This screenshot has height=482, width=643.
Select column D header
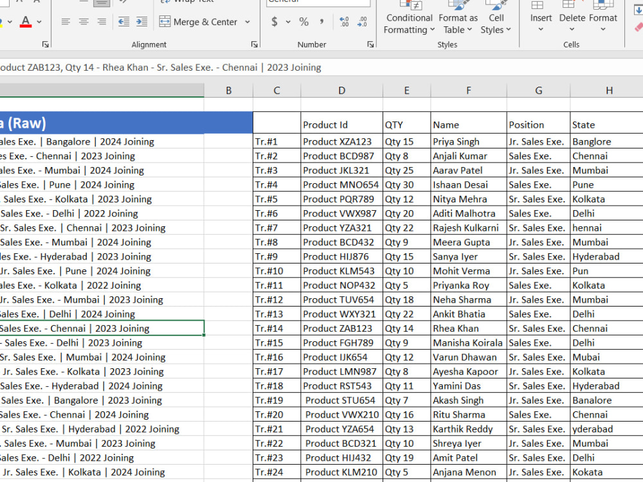pos(341,91)
